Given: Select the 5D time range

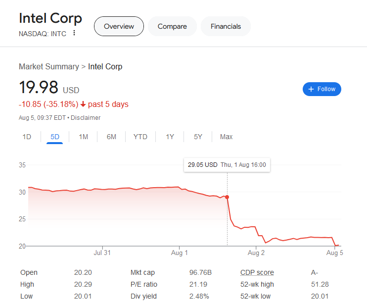Looking at the screenshot, I should [x=55, y=137].
